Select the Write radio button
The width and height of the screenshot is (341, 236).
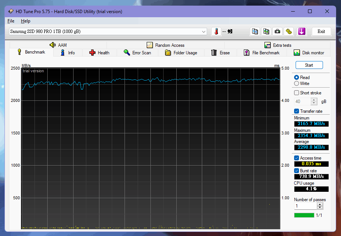click(x=296, y=84)
